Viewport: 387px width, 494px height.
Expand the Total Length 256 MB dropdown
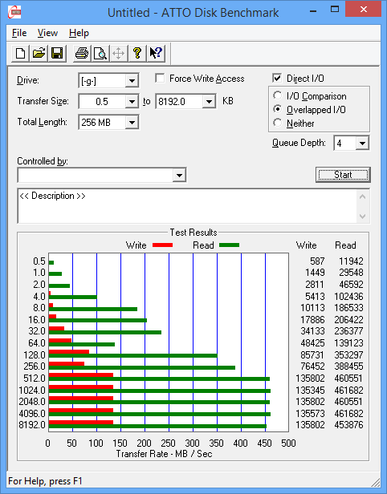coord(132,122)
